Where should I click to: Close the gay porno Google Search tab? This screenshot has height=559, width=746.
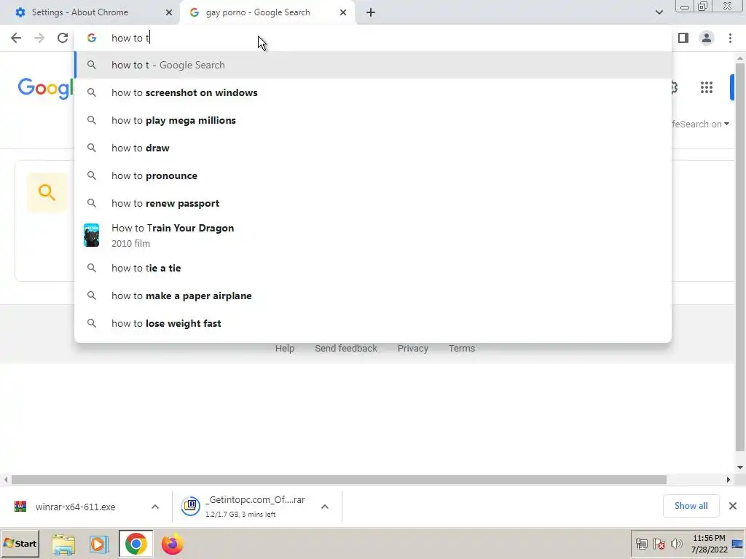pos(343,12)
